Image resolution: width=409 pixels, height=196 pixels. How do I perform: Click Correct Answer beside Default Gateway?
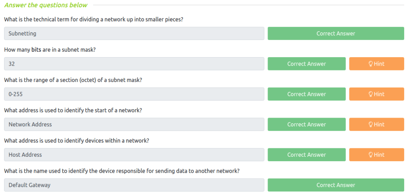point(336,185)
